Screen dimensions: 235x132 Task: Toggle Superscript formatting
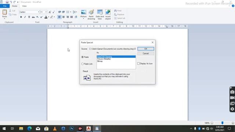[x=41, y=17]
